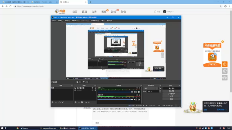Click Douyu ad download now button

212,64
